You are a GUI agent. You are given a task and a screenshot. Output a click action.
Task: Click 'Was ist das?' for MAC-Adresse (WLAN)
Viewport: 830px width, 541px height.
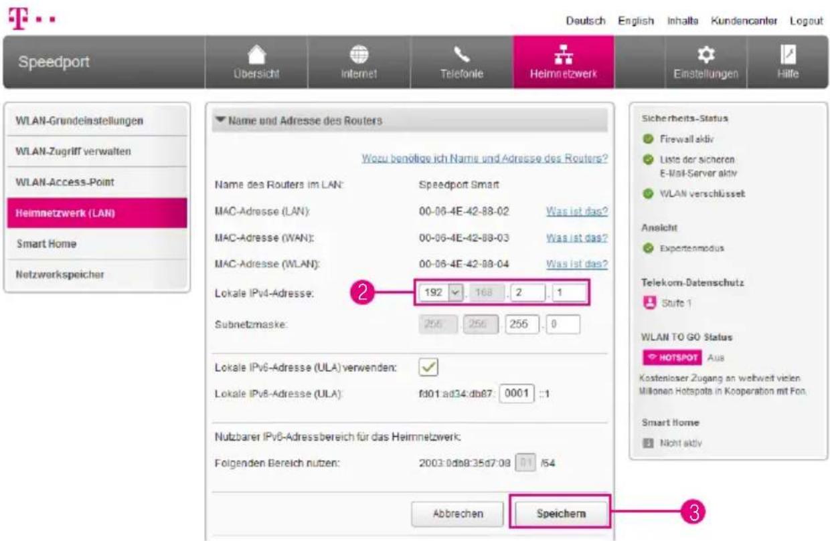577,264
